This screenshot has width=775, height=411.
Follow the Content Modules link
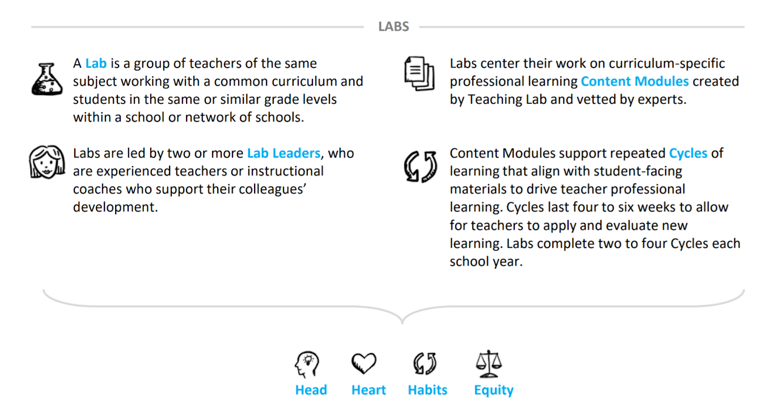click(x=635, y=81)
